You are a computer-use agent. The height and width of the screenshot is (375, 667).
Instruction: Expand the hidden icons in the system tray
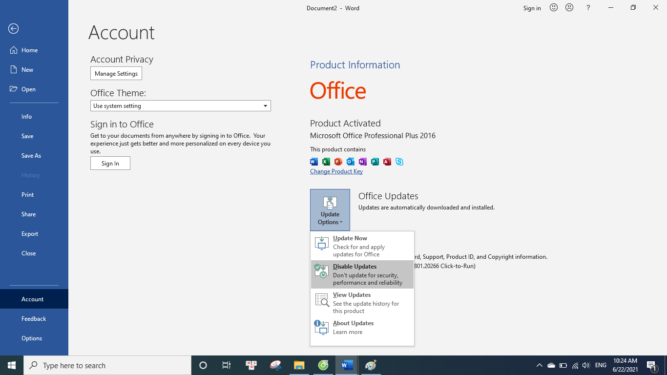pyautogui.click(x=539, y=365)
